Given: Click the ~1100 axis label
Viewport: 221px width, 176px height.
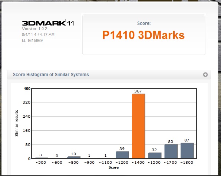Looking at the screenshot, I should [105, 163].
